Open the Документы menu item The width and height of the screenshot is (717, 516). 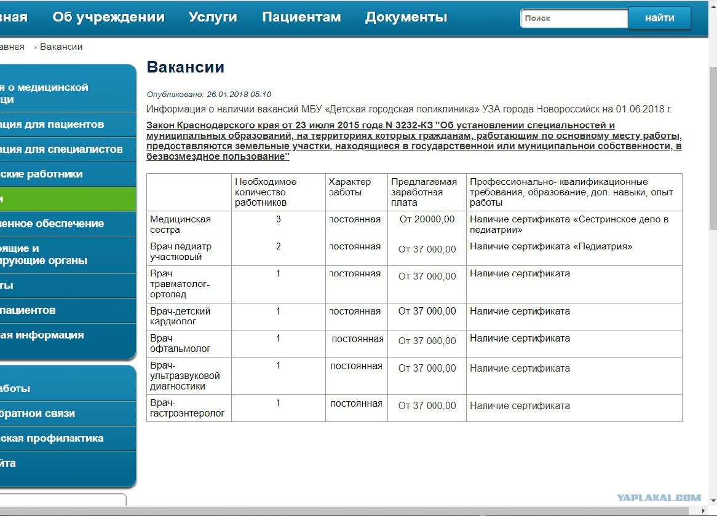pyautogui.click(x=406, y=17)
